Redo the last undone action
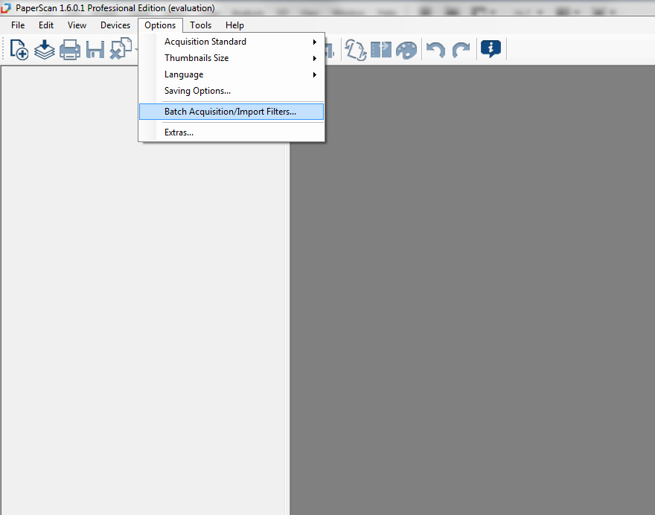655x515 pixels. pyautogui.click(x=461, y=50)
